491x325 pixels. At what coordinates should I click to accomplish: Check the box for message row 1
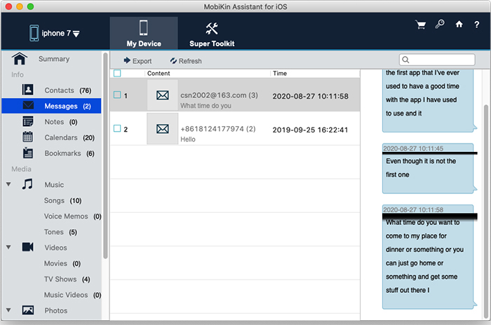click(117, 95)
